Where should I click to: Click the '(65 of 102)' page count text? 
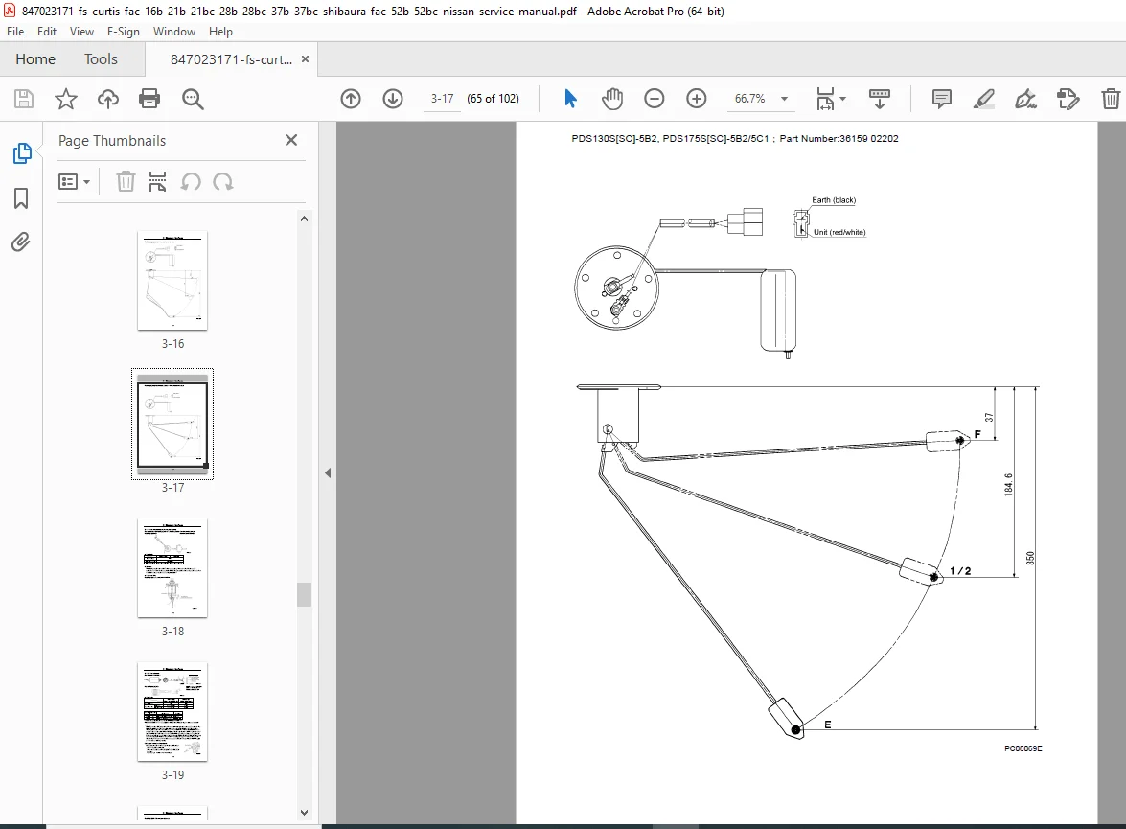493,99
